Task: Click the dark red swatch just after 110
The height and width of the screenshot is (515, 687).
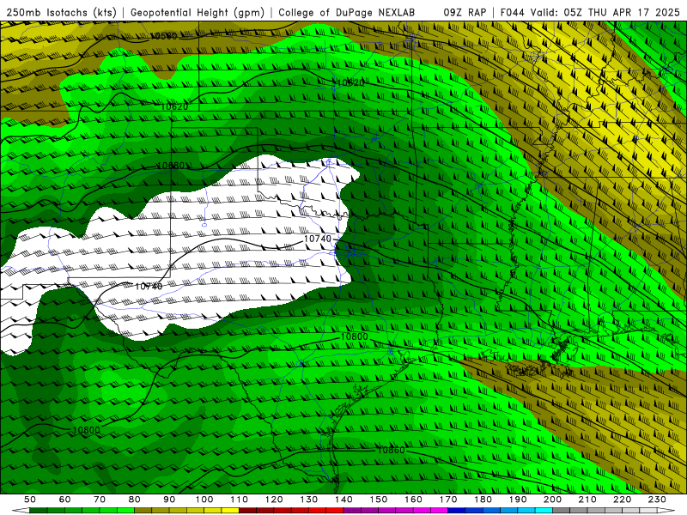Action: click(248, 511)
